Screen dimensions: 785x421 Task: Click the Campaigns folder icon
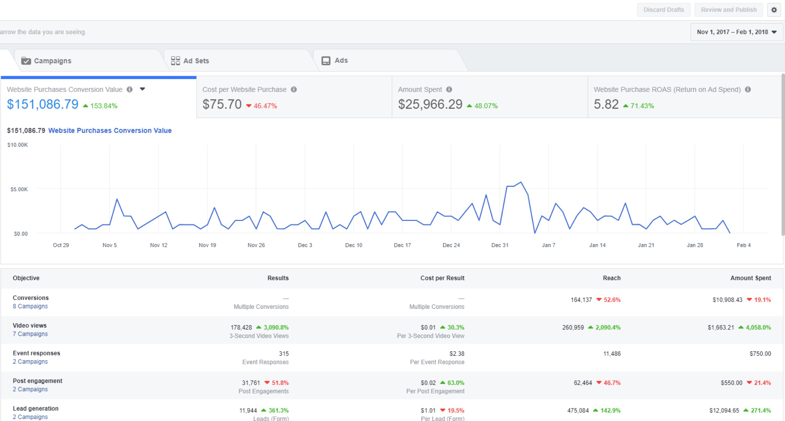pyautogui.click(x=26, y=61)
